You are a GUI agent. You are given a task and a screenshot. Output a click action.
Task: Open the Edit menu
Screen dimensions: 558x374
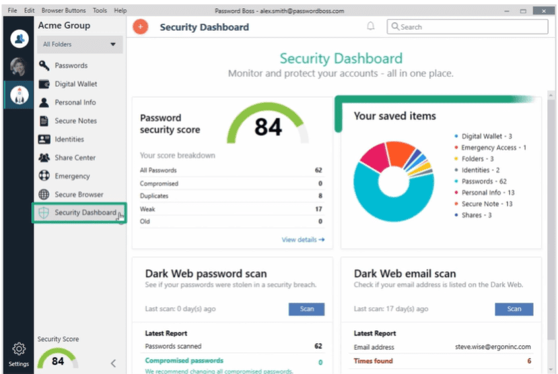click(29, 10)
